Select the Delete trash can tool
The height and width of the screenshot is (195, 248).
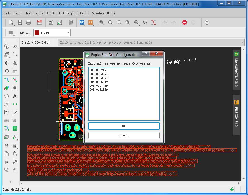coord(7,162)
